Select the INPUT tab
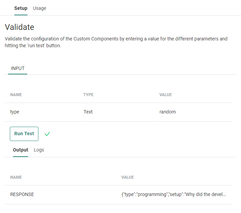Viewport: 241px width, 213px height. (18, 68)
